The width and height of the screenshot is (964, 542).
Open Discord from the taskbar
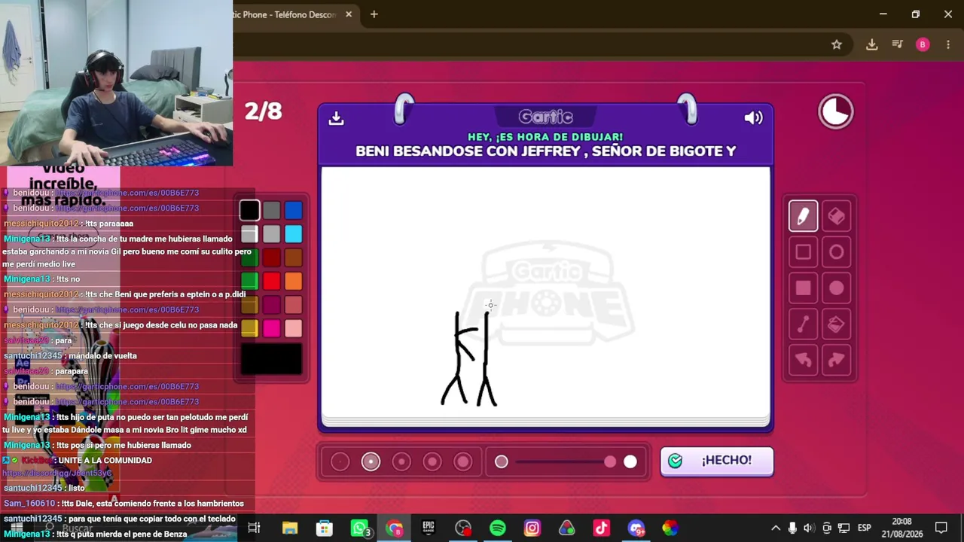pos(636,528)
